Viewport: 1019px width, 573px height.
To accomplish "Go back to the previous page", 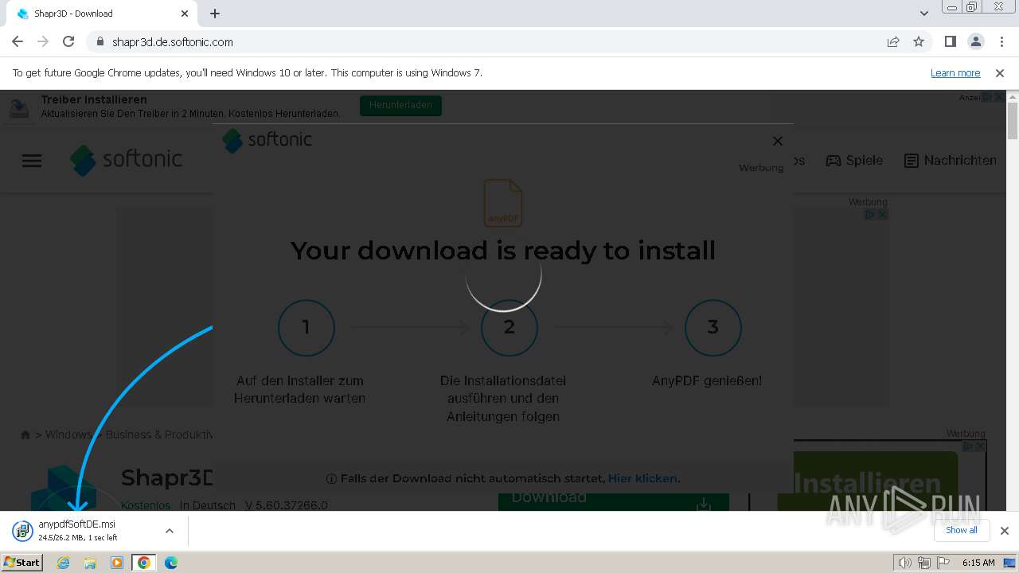I will [x=18, y=41].
